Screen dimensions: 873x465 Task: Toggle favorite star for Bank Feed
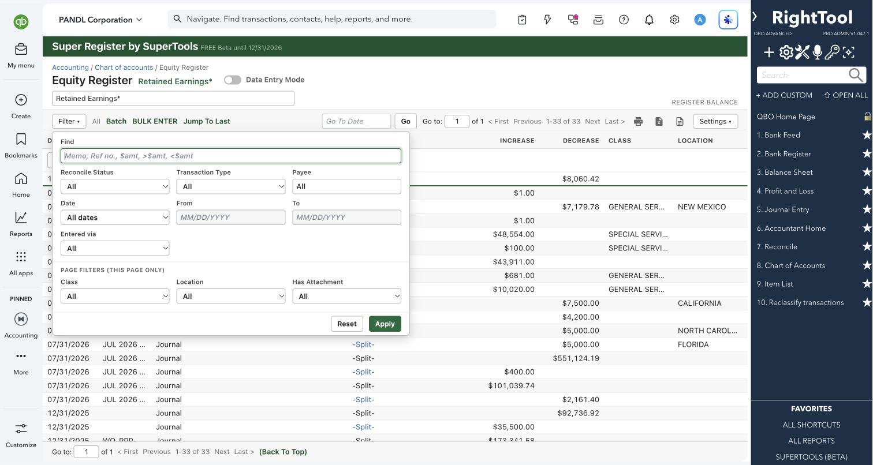pos(867,135)
